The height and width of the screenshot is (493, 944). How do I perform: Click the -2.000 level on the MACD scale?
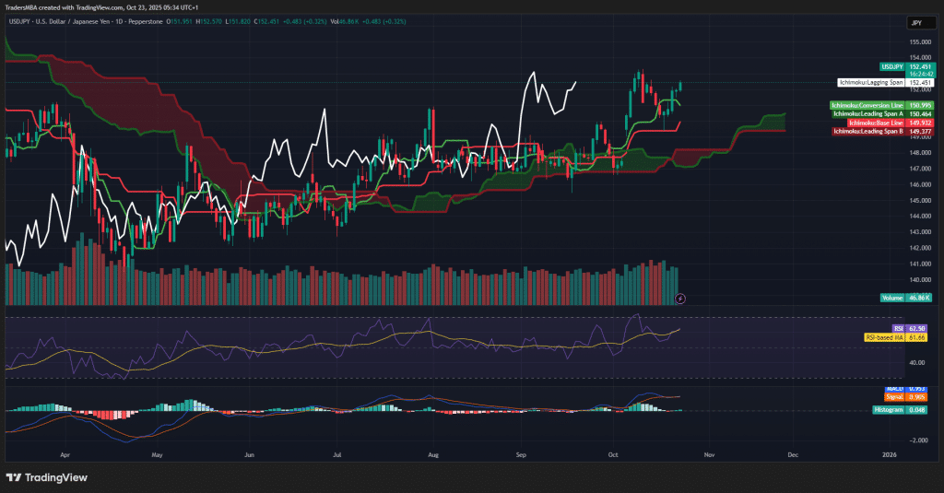[919, 440]
